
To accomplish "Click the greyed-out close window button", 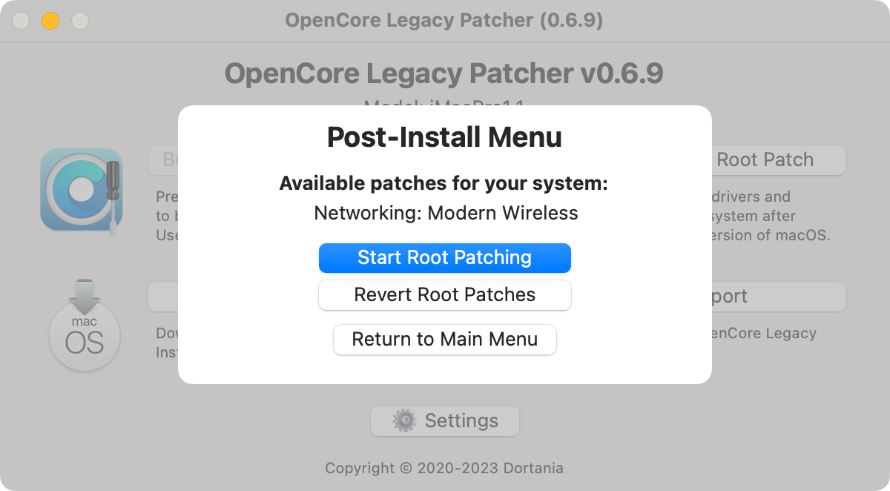I will [21, 21].
